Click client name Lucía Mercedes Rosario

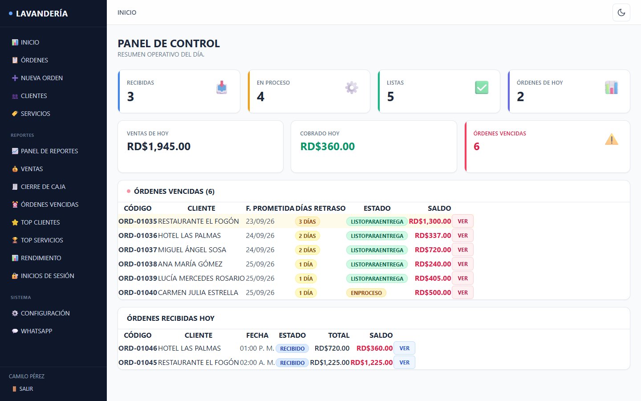coord(201,278)
